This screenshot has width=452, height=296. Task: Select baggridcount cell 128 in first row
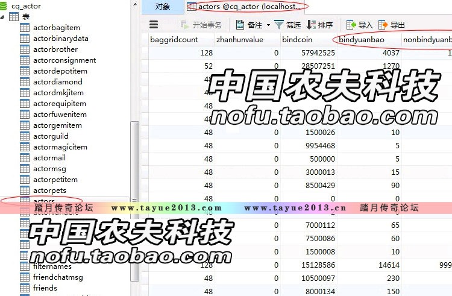tap(182, 53)
